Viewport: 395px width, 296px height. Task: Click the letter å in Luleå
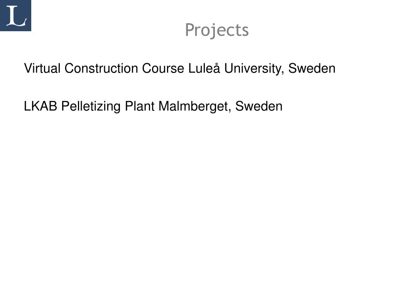pyautogui.click(x=217, y=68)
